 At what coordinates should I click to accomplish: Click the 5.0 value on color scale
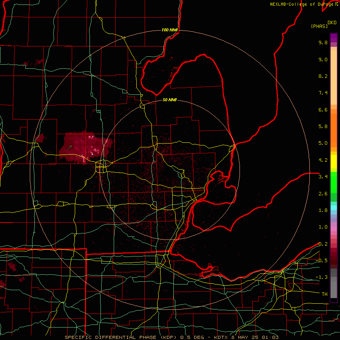point(323,143)
